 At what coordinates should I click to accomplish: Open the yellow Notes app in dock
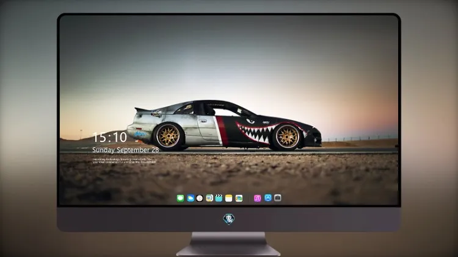(229, 199)
